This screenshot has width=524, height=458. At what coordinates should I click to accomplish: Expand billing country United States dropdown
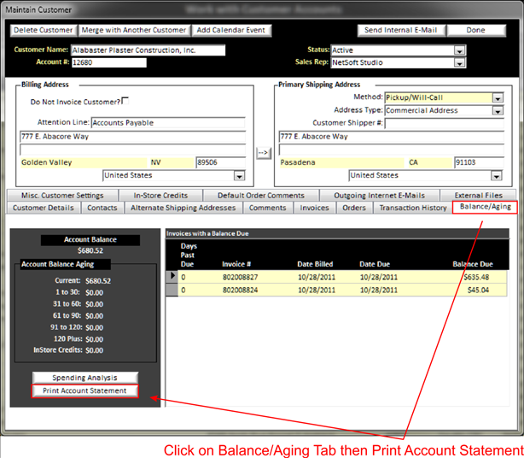tap(239, 176)
